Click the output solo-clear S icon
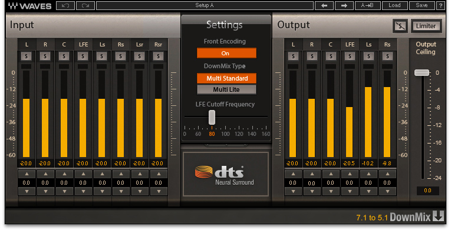The image size is (451, 230). click(x=400, y=26)
